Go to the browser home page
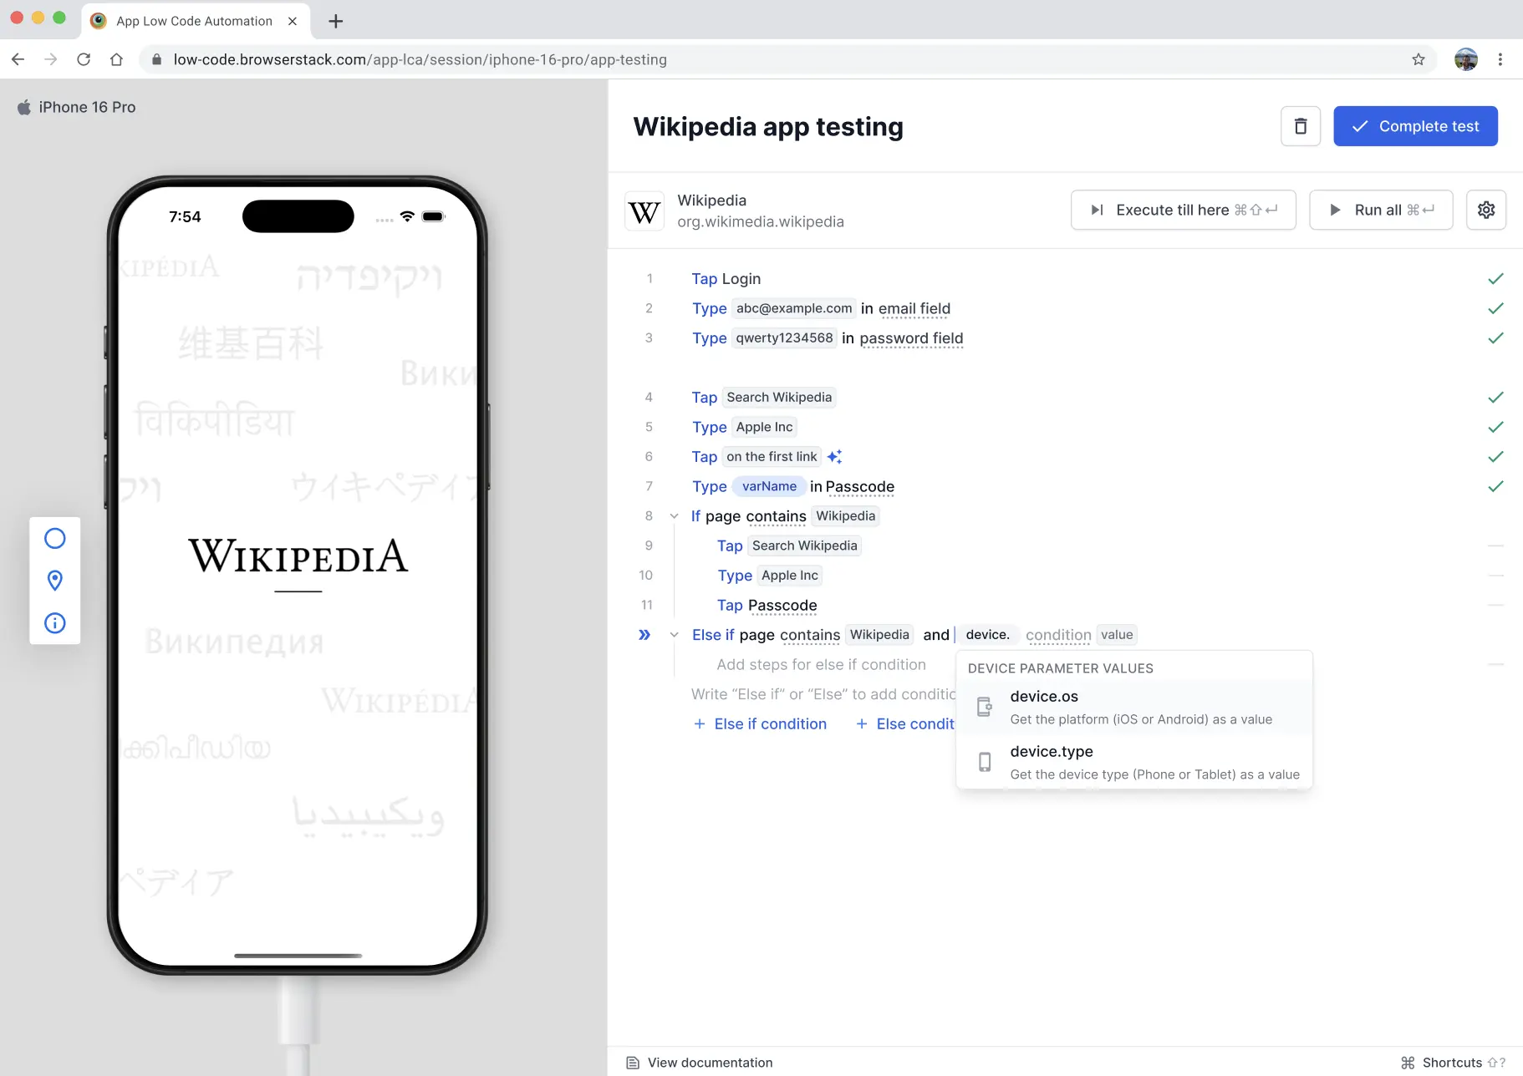Screen dimensions: 1523x1076 116,59
